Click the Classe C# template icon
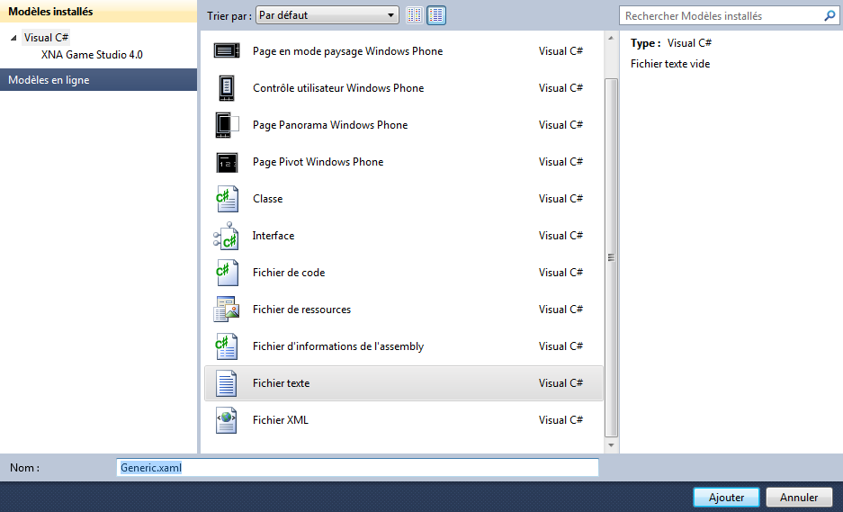The width and height of the screenshot is (843, 512). click(x=227, y=199)
